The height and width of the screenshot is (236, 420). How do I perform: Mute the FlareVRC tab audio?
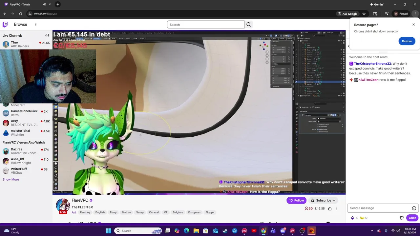coord(45,5)
